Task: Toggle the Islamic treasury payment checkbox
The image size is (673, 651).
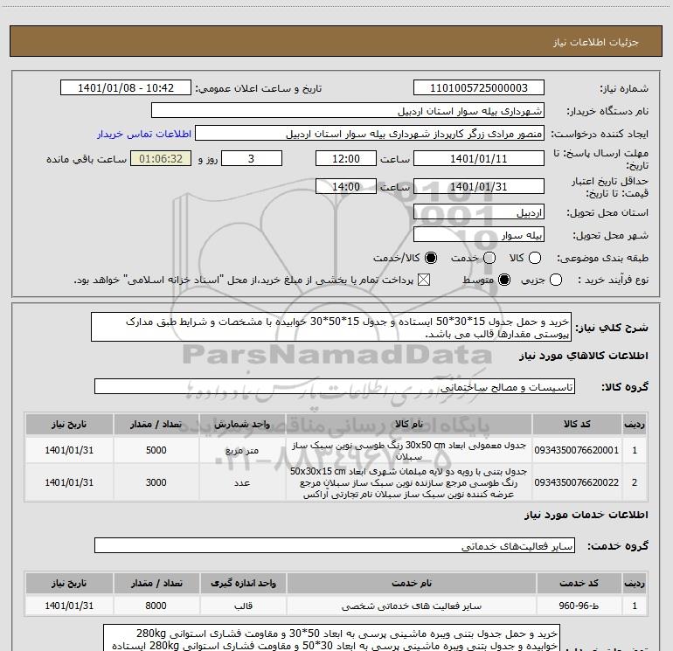Action: [424, 280]
